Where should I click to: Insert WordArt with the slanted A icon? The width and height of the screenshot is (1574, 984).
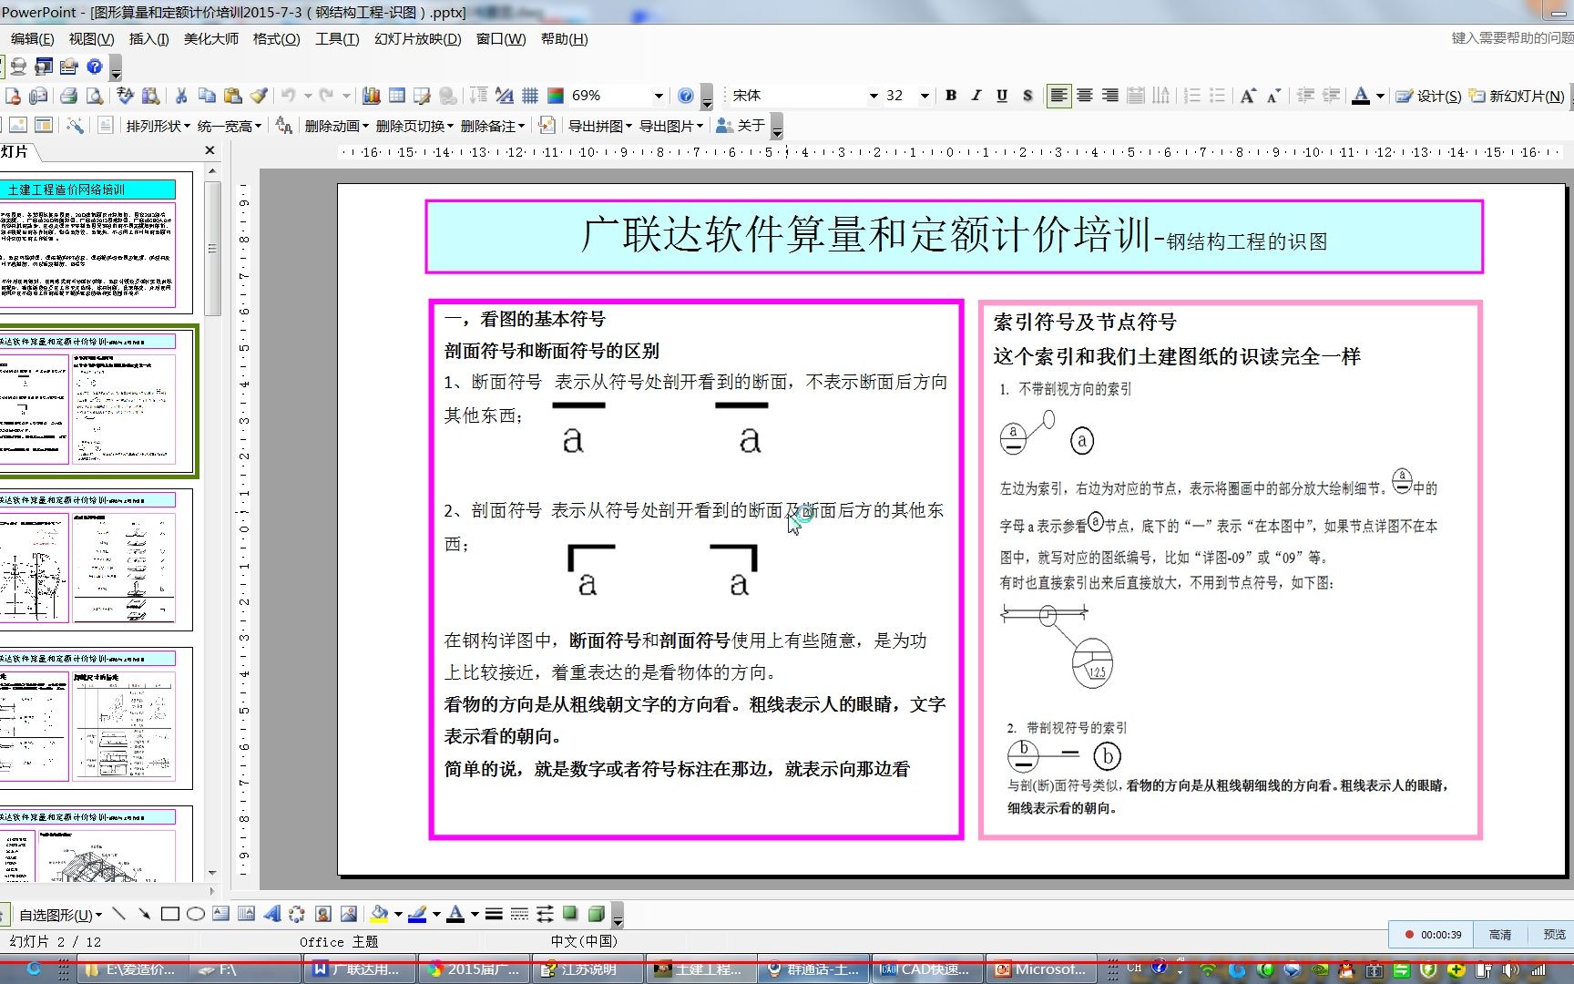pos(271,914)
